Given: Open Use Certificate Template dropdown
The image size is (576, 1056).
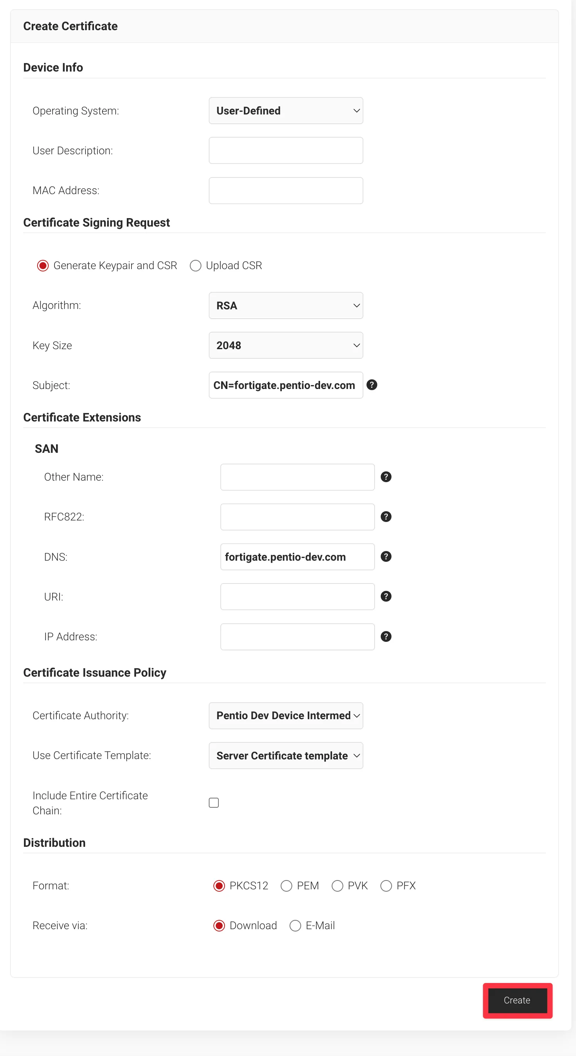Looking at the screenshot, I should [286, 756].
